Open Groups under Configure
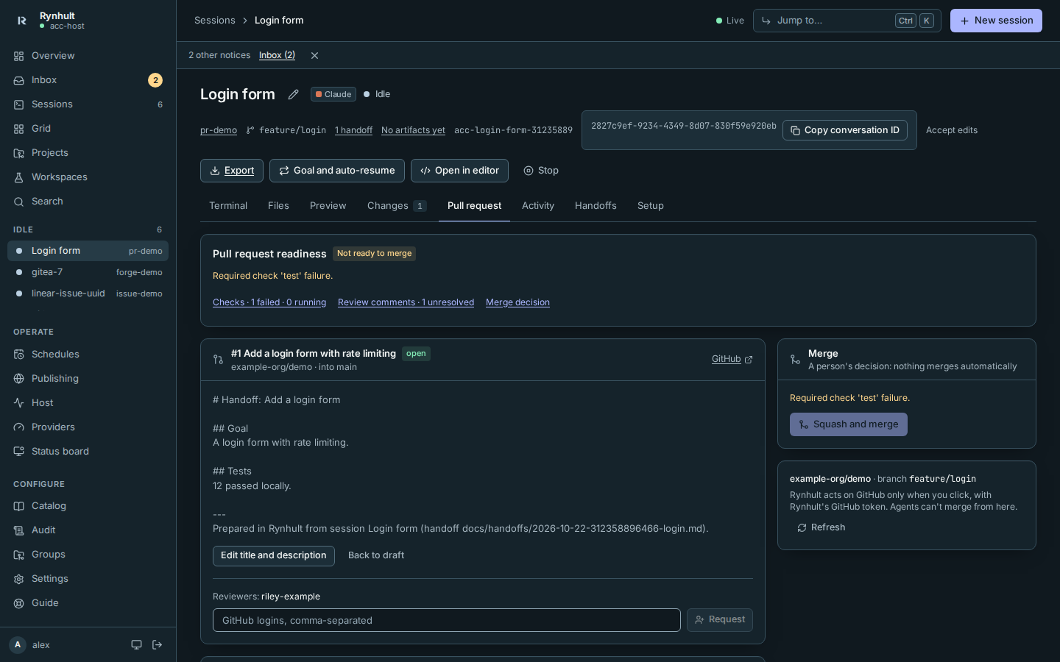The height and width of the screenshot is (662, 1060). (x=88, y=555)
